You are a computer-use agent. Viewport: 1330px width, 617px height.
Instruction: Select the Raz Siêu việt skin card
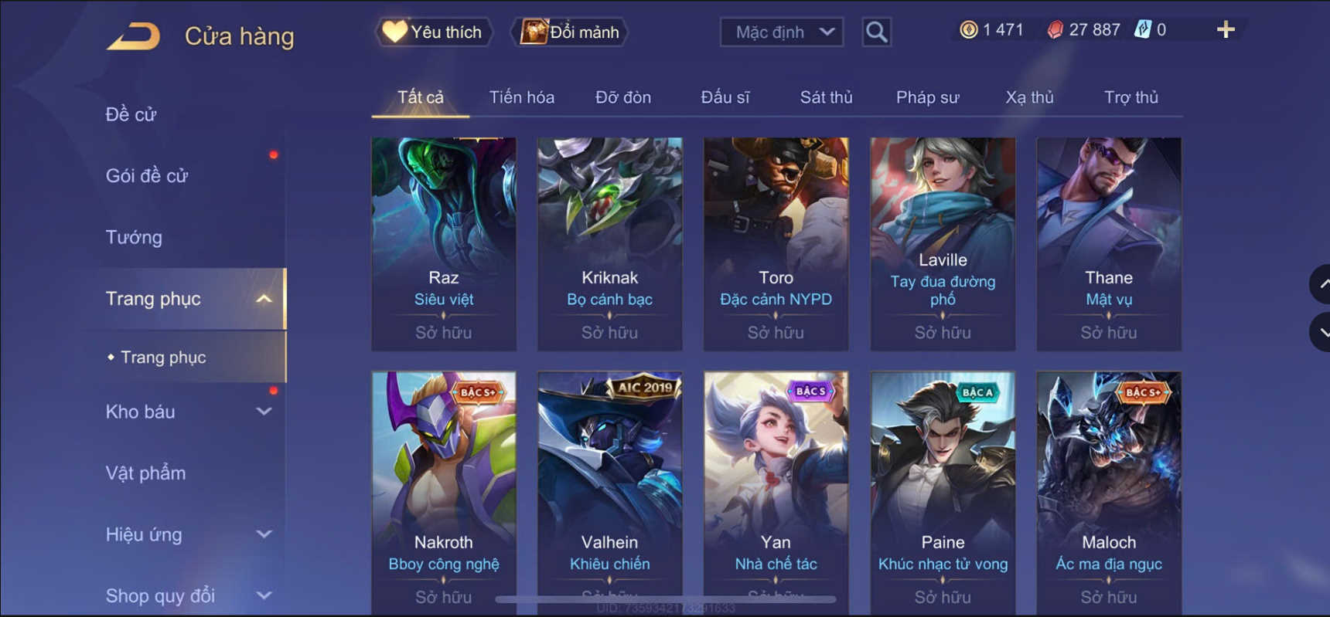pyautogui.click(x=444, y=244)
